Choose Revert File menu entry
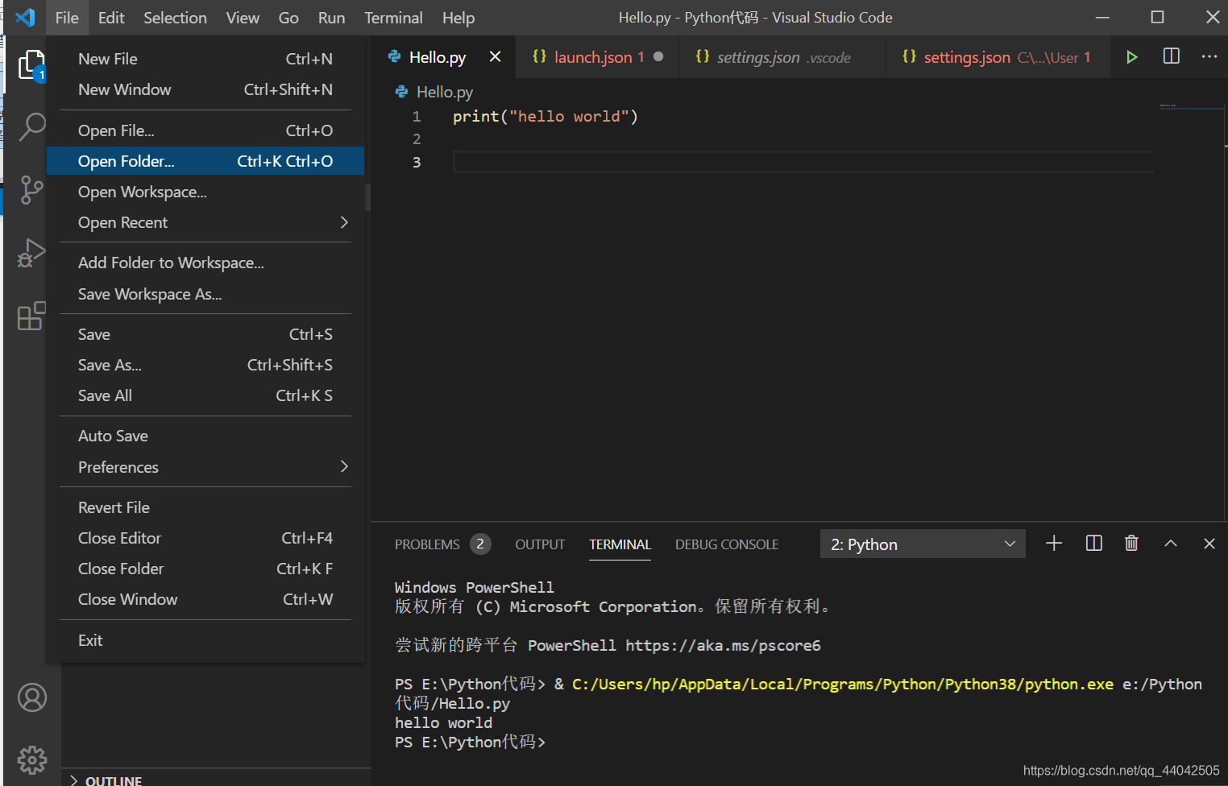Screen dimensions: 1228x786 pos(205,507)
